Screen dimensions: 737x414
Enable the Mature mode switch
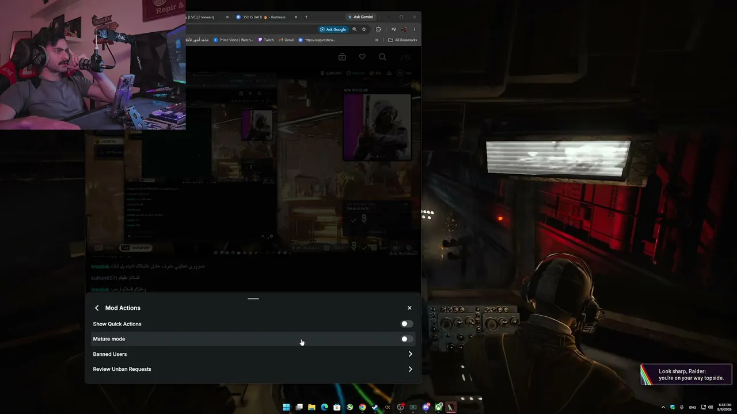click(x=407, y=339)
